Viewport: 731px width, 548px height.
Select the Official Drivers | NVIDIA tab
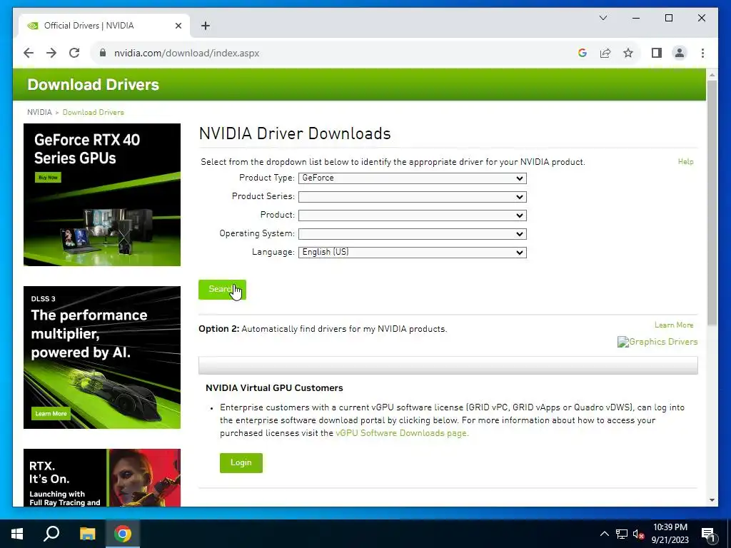(104, 26)
